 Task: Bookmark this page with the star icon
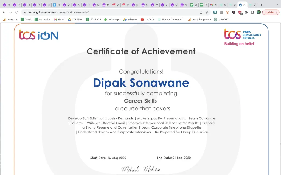pyautogui.click(x=207, y=12)
